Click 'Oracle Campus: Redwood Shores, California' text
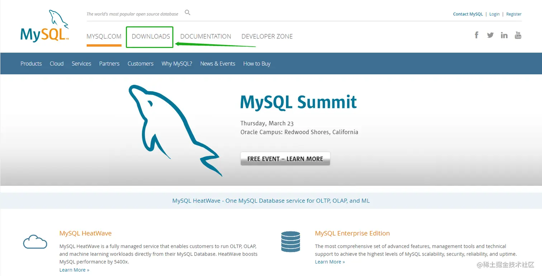This screenshot has width=542, height=276. pyautogui.click(x=299, y=132)
